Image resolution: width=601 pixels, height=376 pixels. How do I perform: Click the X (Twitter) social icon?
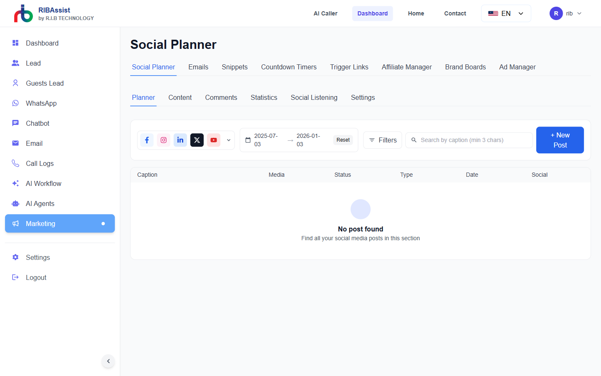pos(197,140)
